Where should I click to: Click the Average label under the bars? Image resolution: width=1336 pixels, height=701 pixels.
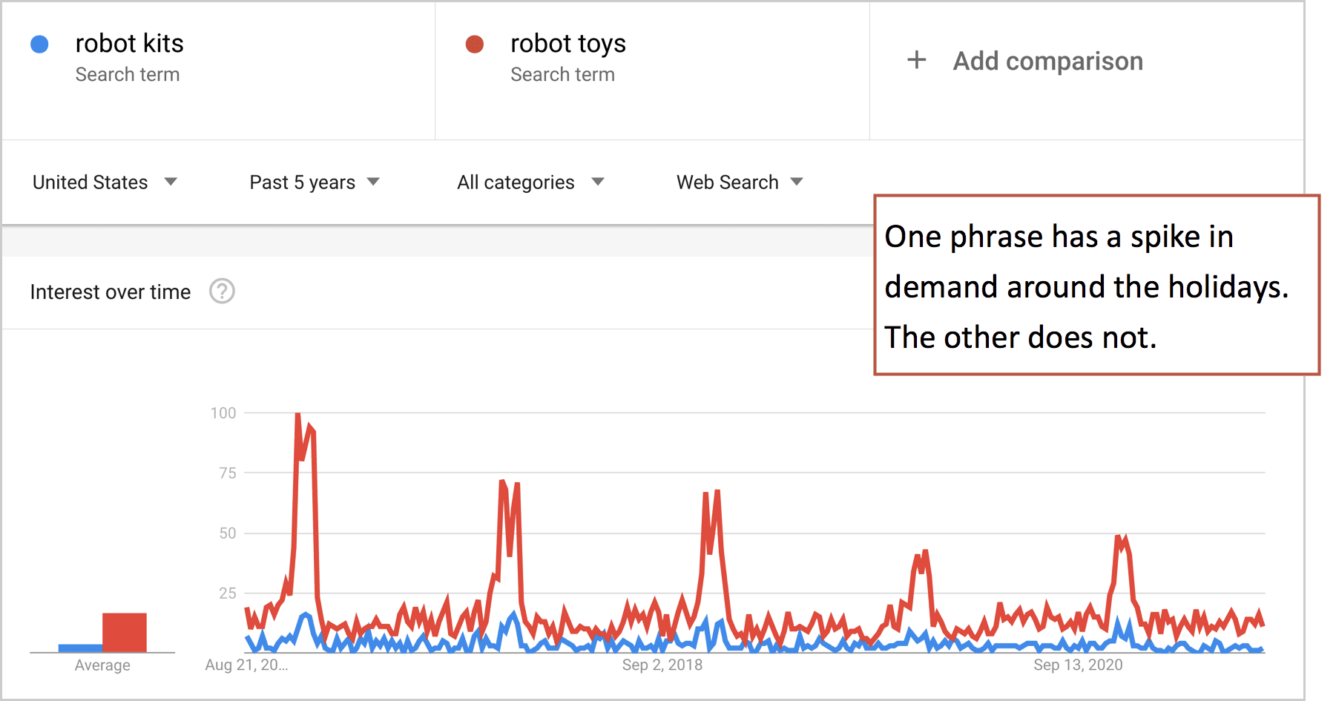point(102,665)
